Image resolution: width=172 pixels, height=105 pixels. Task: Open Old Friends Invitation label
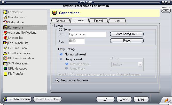tap(21, 58)
